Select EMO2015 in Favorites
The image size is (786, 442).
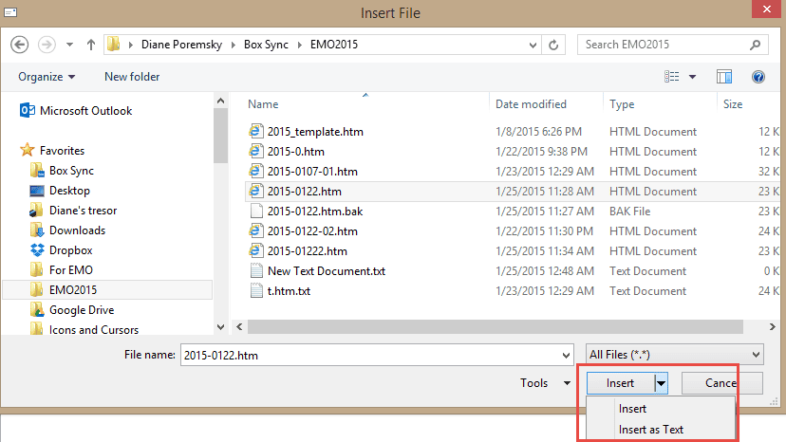coord(107,289)
